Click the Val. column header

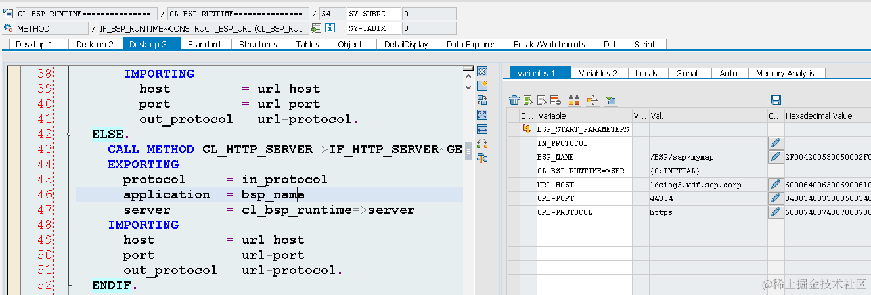point(707,116)
